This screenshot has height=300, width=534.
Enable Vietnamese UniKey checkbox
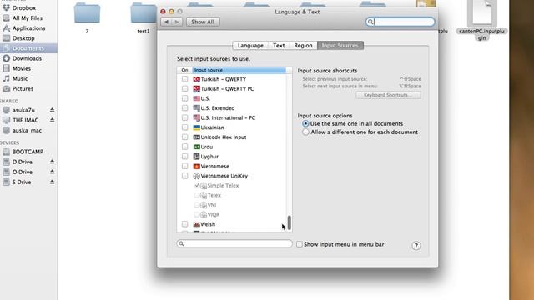(184, 176)
